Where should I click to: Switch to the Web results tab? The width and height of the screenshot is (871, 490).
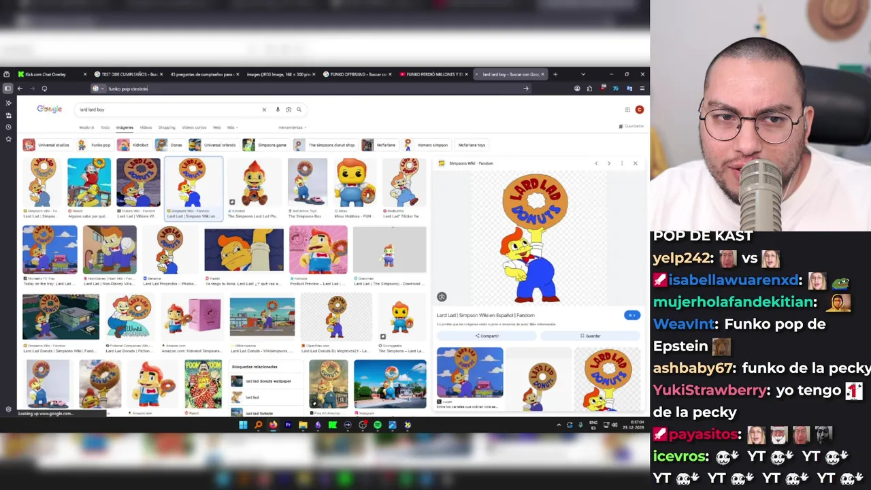(x=216, y=127)
